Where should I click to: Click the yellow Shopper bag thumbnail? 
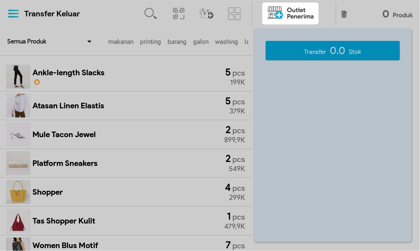tap(18, 192)
